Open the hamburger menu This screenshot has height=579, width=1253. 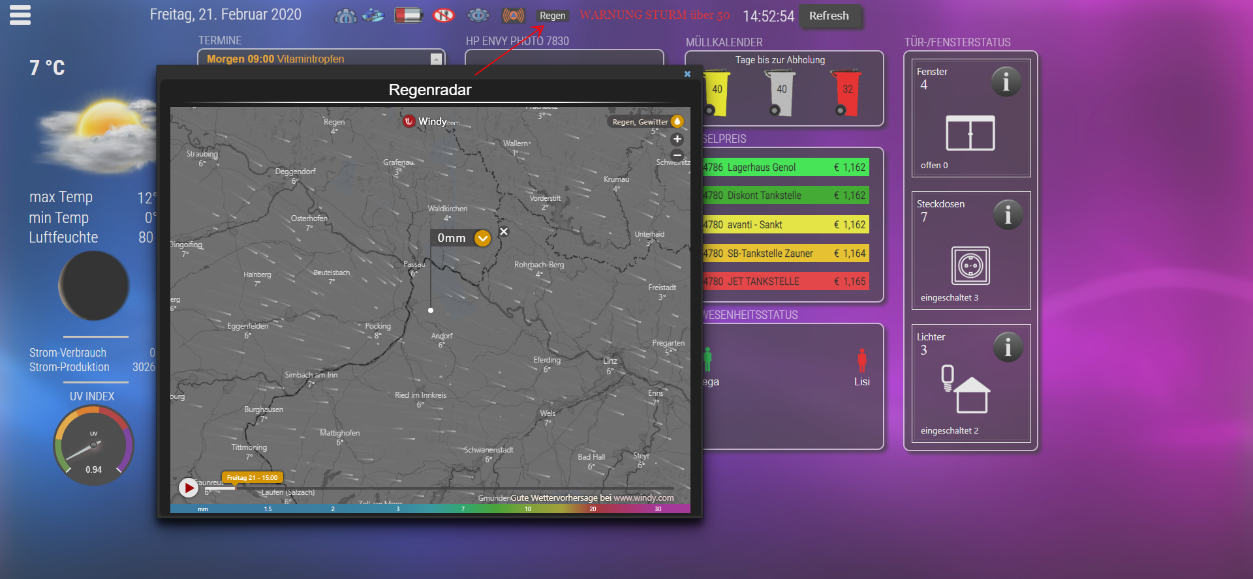(x=20, y=15)
